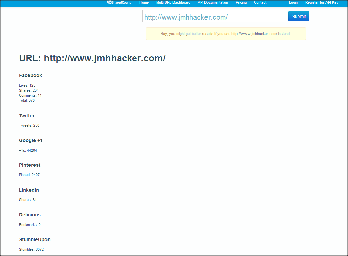This screenshot has height=256, width=348.
Task: Click the Login link
Action: 293,2
